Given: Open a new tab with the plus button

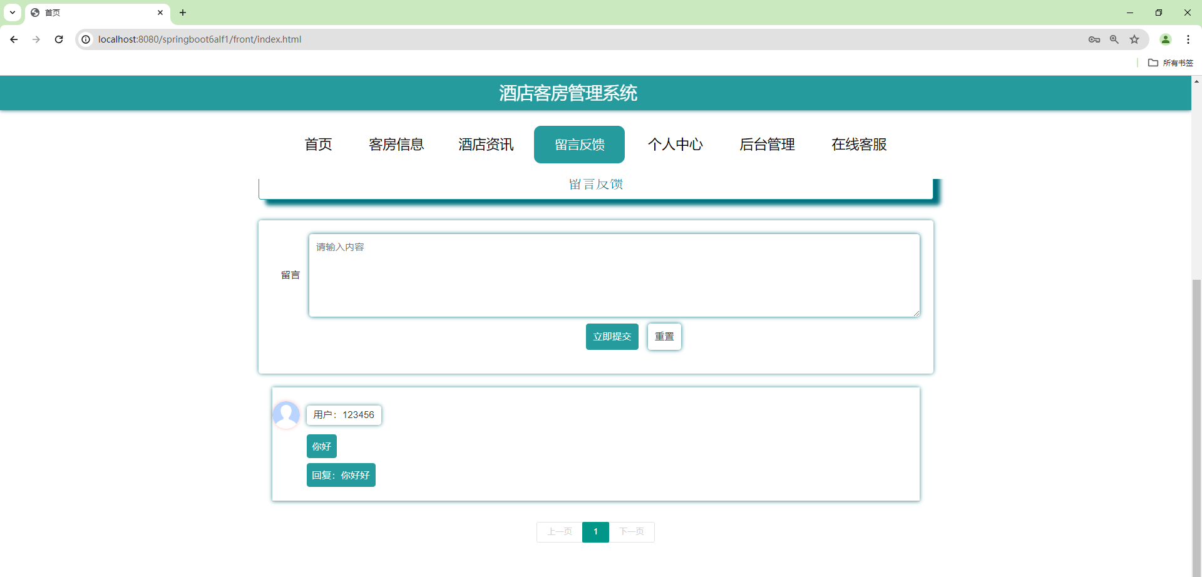Looking at the screenshot, I should (x=183, y=13).
